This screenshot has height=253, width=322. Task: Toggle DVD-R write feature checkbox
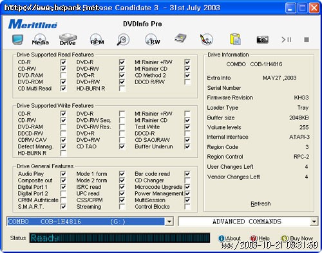122,114
